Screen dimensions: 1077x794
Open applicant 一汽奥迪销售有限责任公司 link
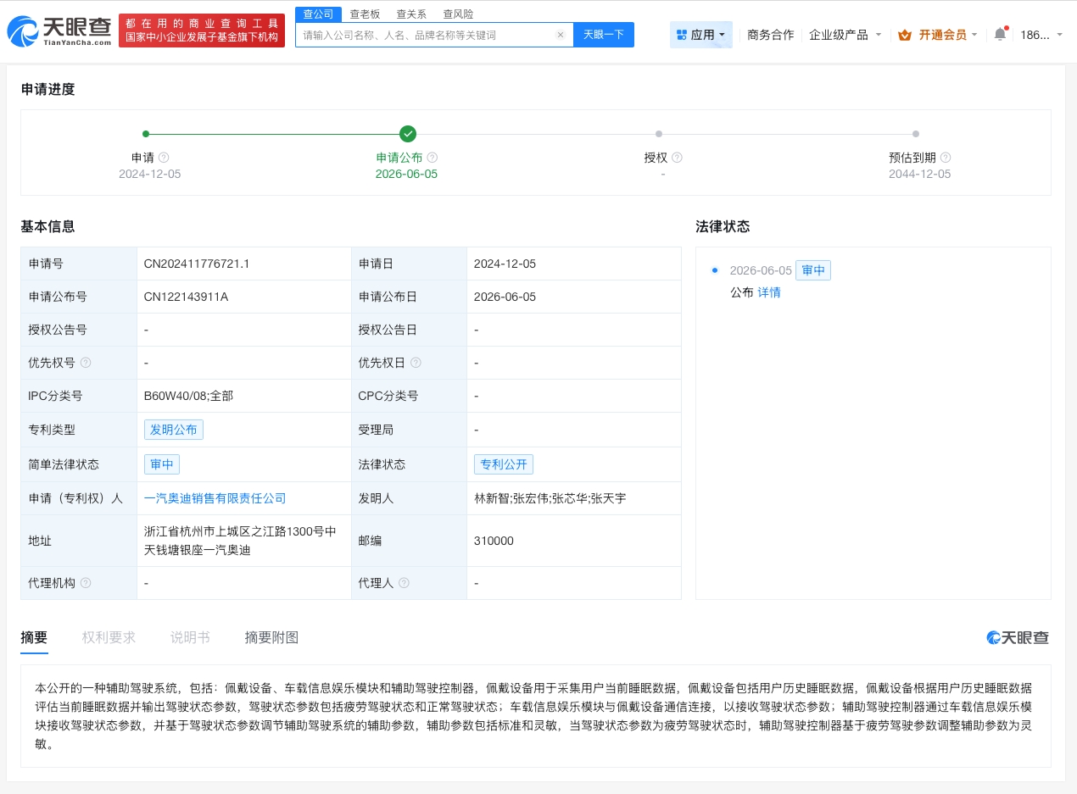pyautogui.click(x=215, y=498)
